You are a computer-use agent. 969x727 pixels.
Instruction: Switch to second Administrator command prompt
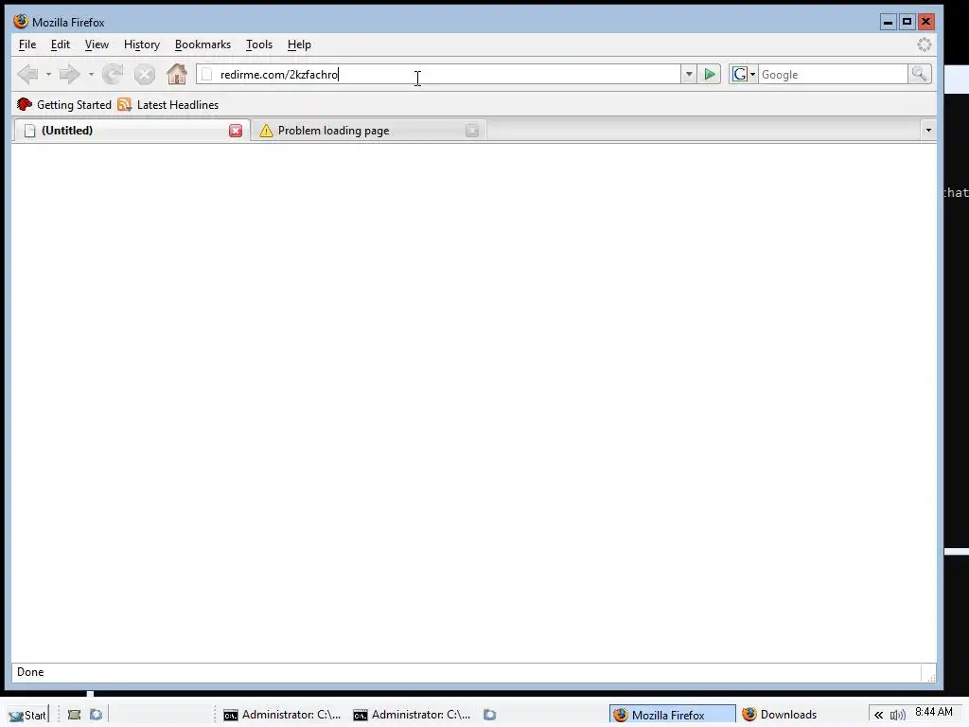pyautogui.click(x=412, y=715)
